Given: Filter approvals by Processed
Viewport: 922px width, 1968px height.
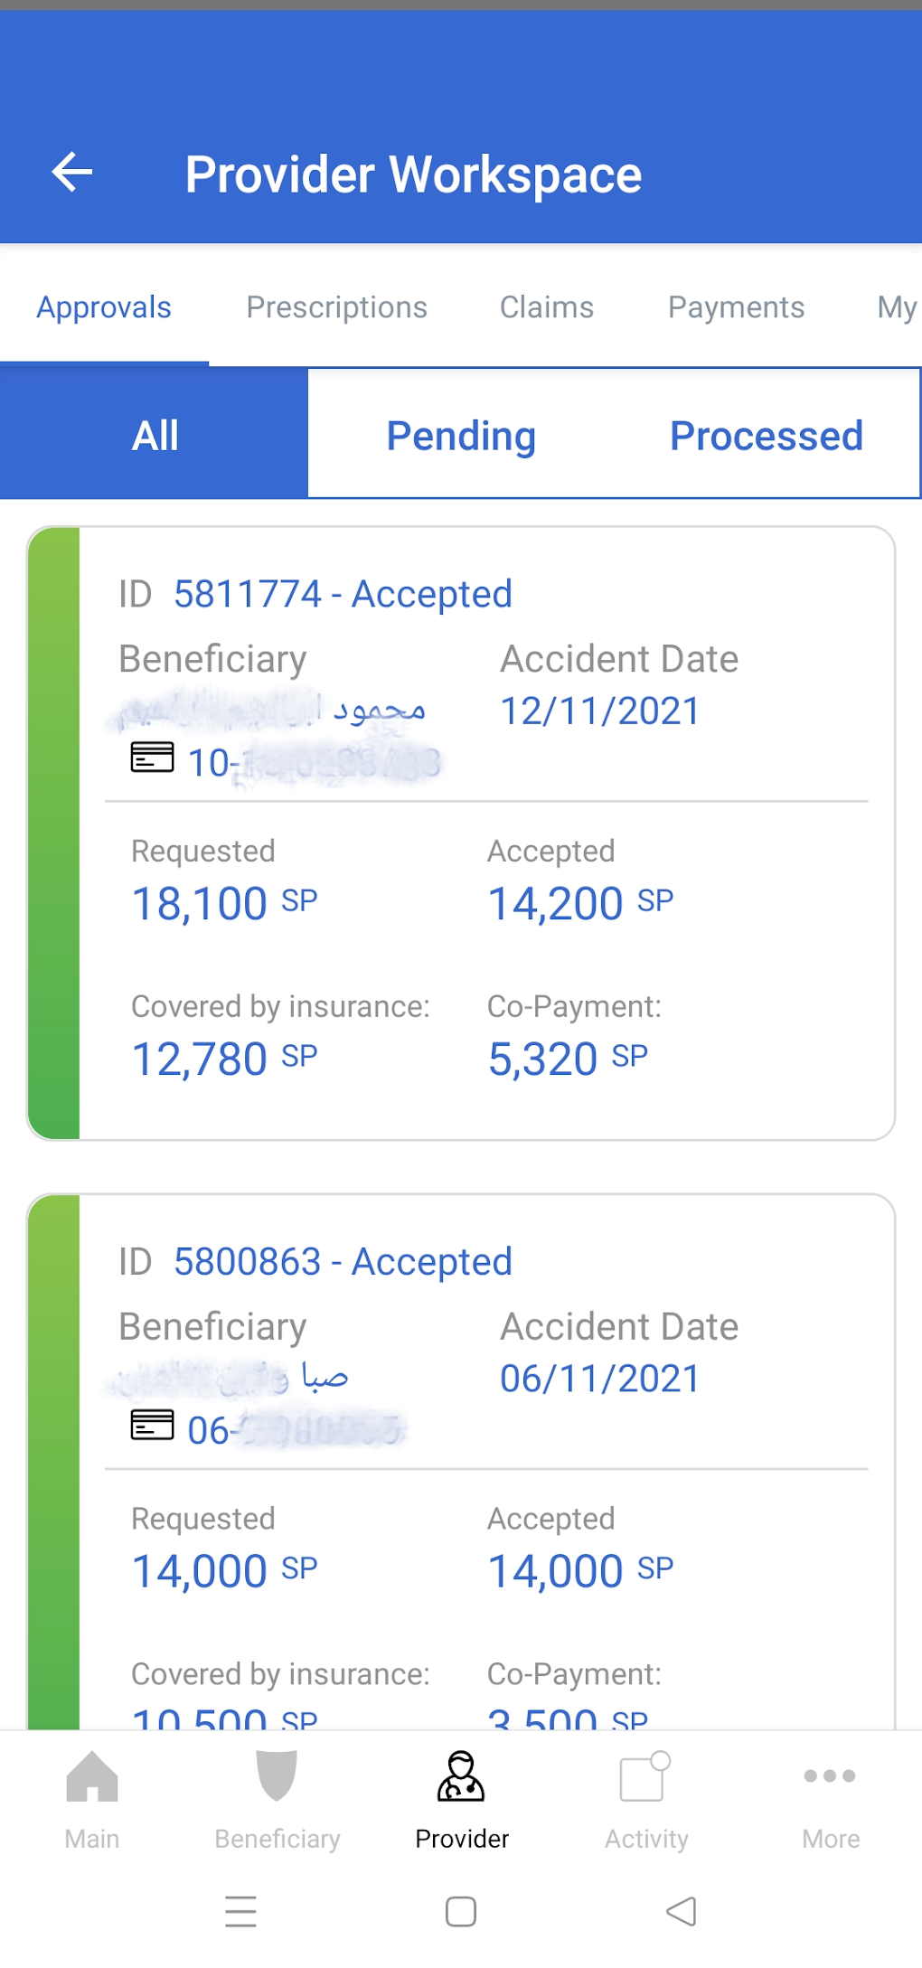Looking at the screenshot, I should pos(767,436).
